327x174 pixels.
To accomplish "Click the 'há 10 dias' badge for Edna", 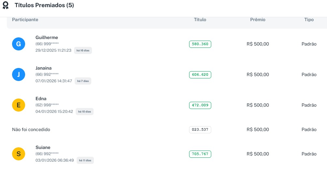I will pos(84,112).
